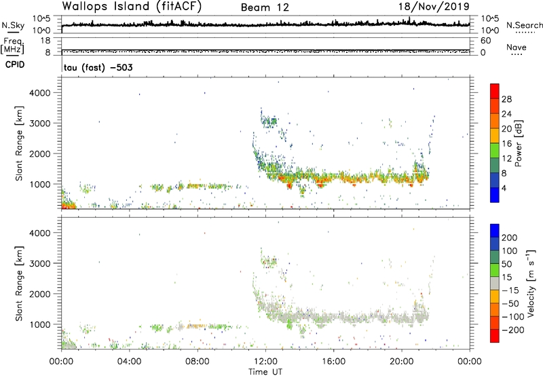
Task: Click the "24" tick on Power colorbar
Action: click(506, 114)
